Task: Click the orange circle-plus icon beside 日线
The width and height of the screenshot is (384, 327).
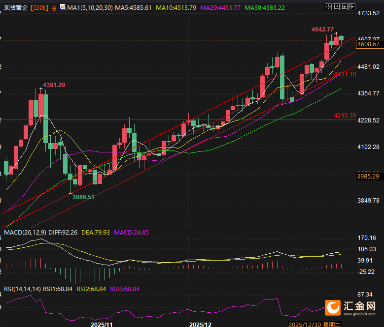Action: point(54,8)
